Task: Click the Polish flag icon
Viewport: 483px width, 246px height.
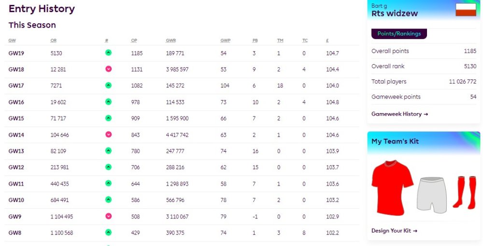Action: click(466, 10)
